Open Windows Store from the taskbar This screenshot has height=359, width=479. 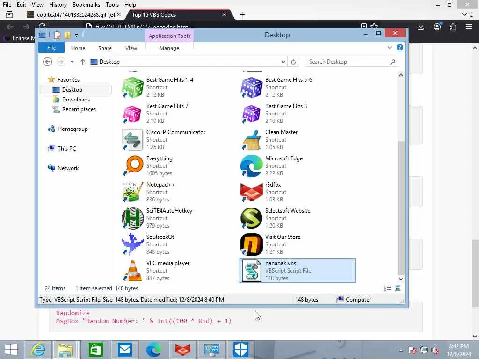click(x=95, y=350)
